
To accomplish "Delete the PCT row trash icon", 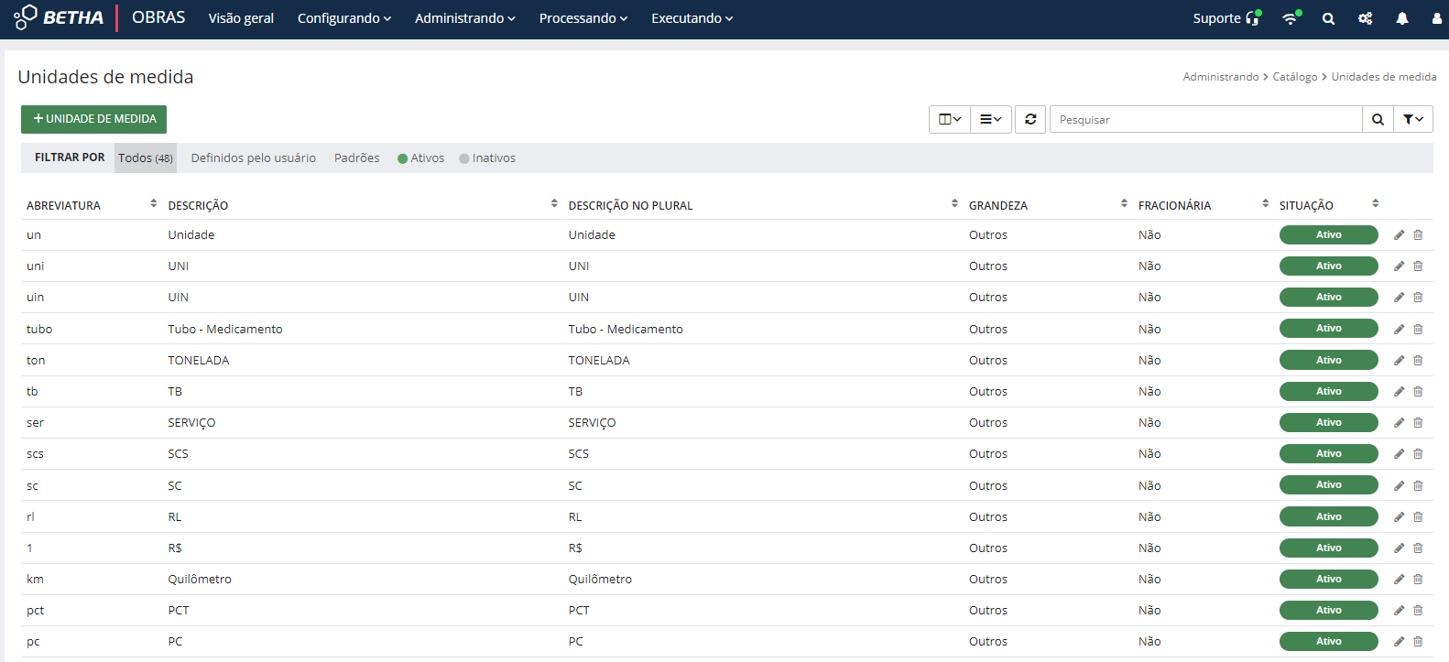I will click(1418, 611).
